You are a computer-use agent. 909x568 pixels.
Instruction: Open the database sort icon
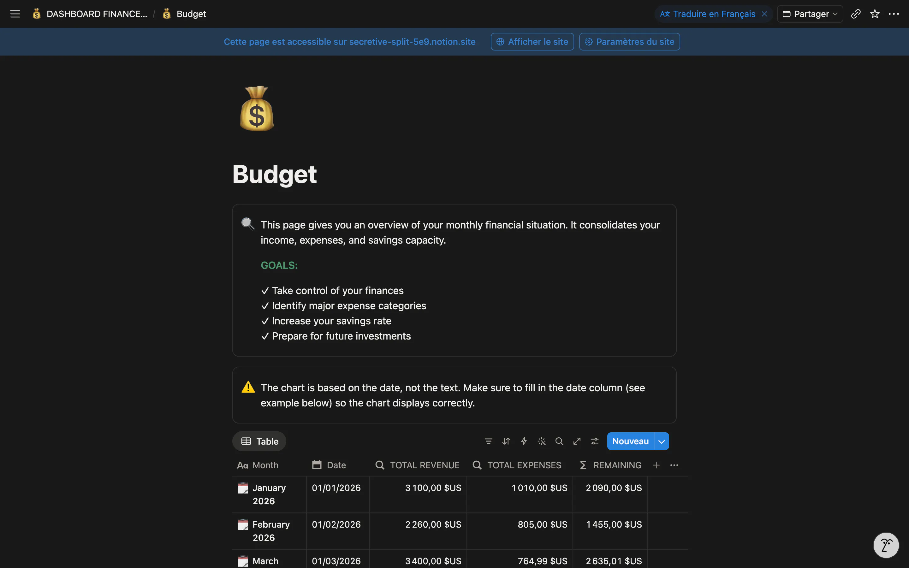pos(506,441)
